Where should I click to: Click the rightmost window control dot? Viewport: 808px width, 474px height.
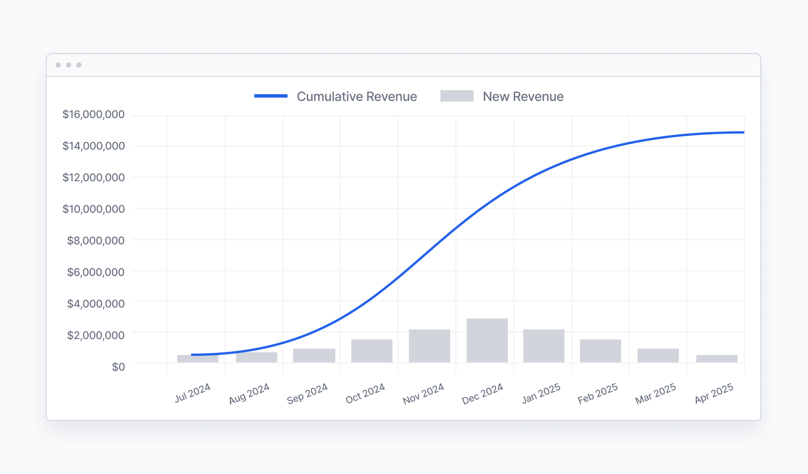[78, 65]
